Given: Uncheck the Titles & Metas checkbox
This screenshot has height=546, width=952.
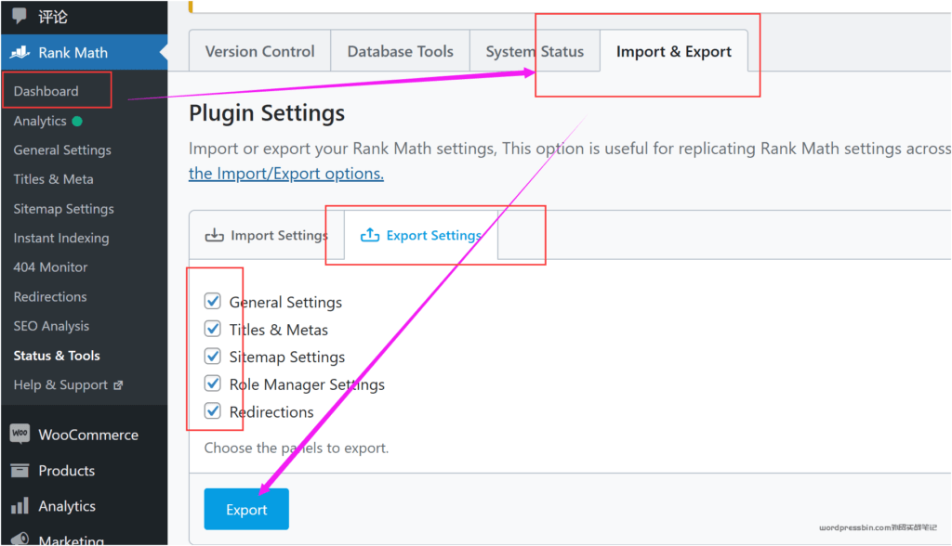Looking at the screenshot, I should (213, 330).
